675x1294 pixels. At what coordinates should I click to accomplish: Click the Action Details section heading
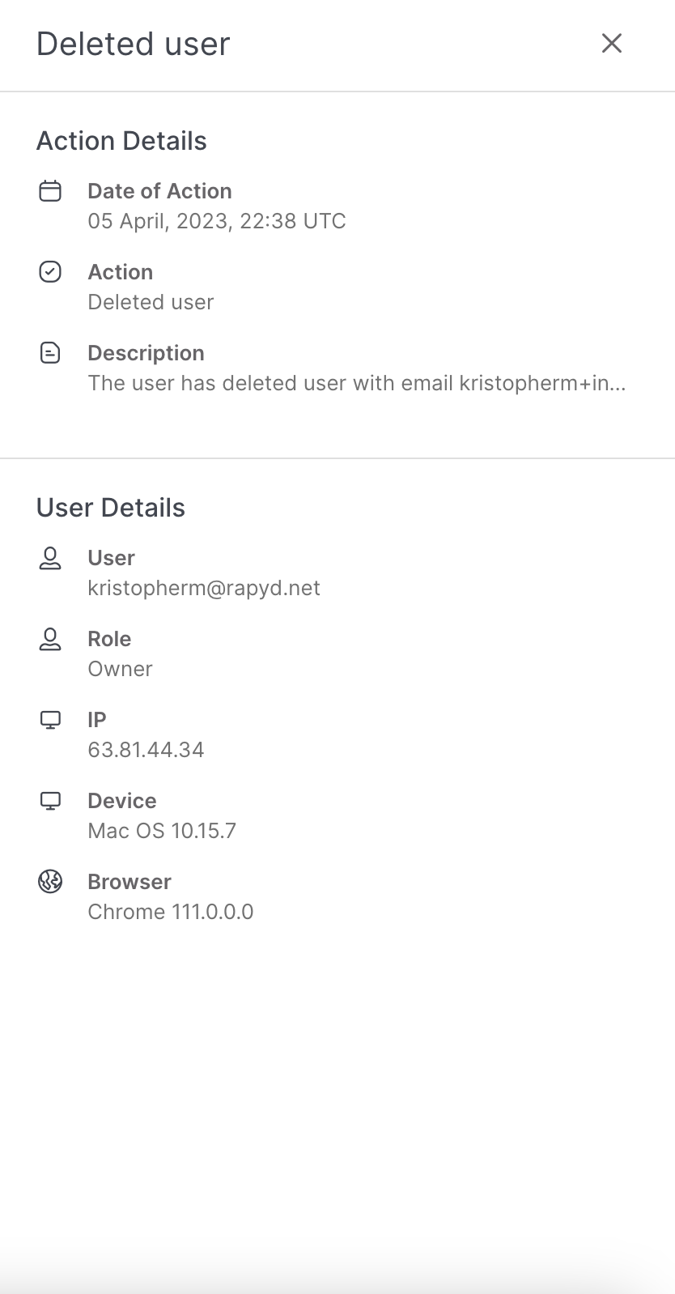(121, 141)
